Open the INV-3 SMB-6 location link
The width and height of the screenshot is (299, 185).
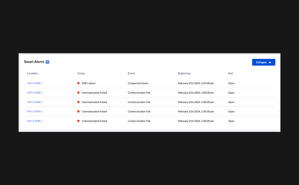pyautogui.click(x=35, y=112)
